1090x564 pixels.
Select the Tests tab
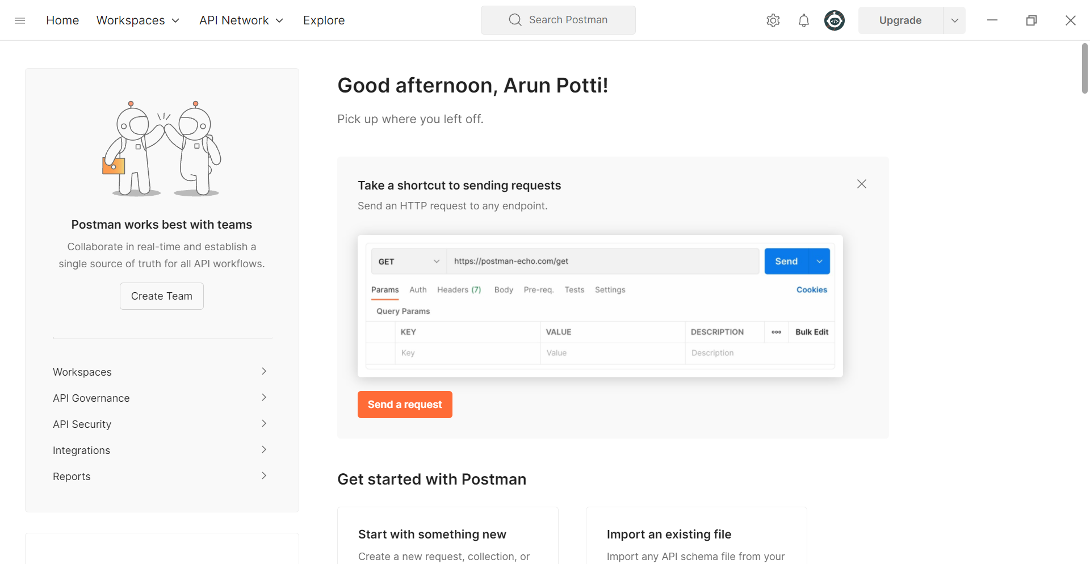pyautogui.click(x=574, y=289)
